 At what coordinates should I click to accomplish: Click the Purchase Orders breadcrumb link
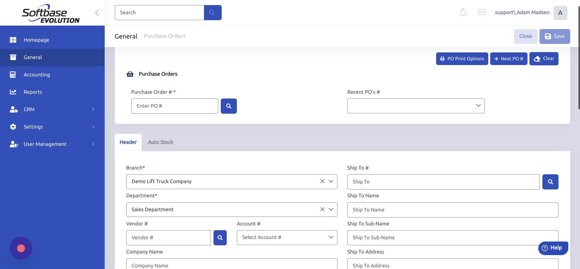pos(164,36)
